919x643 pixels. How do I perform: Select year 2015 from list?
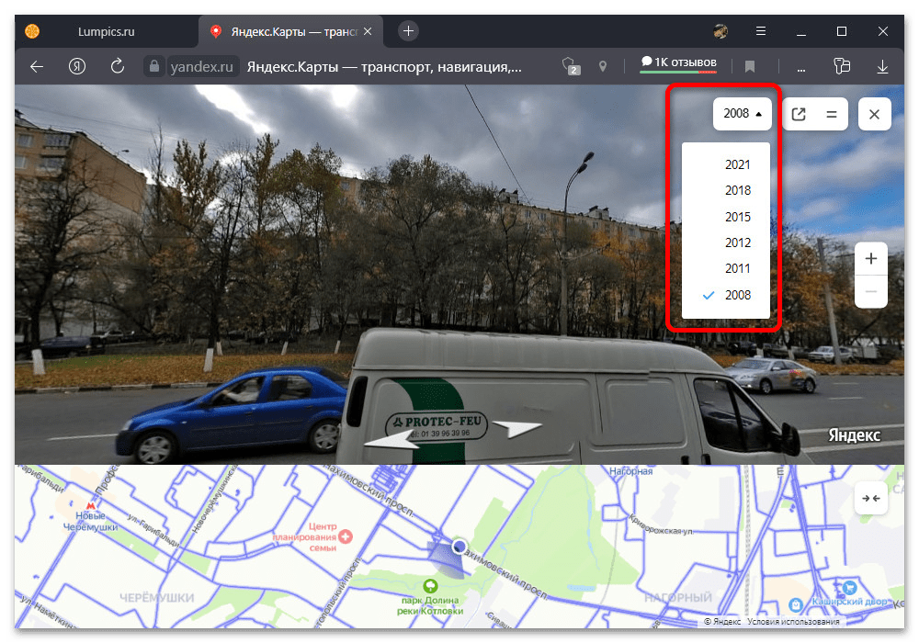(x=737, y=218)
